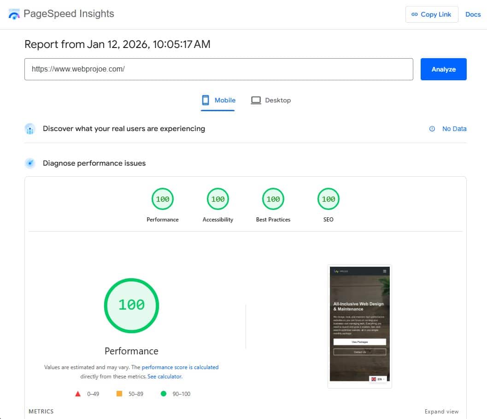Screen dimensions: 487x419
Task: Click the 'Diagnose performance issues' heading
Action: 94,163
